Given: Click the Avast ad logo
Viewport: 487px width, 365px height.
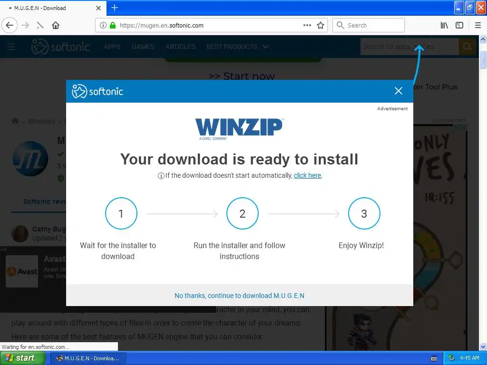Looking at the screenshot, I should click(x=22, y=271).
